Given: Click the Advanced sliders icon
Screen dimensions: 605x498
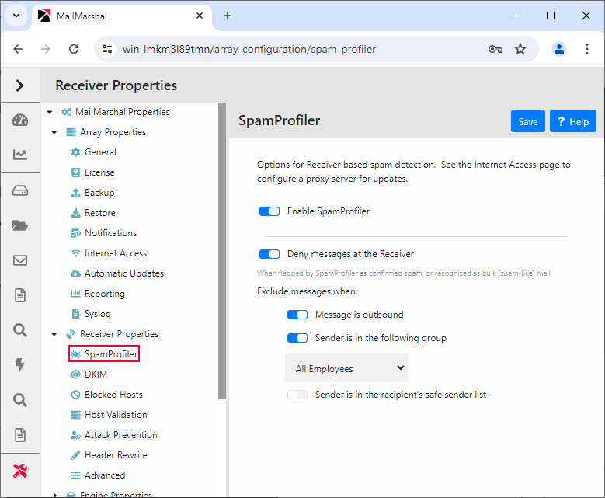Looking at the screenshot, I should tap(75, 475).
